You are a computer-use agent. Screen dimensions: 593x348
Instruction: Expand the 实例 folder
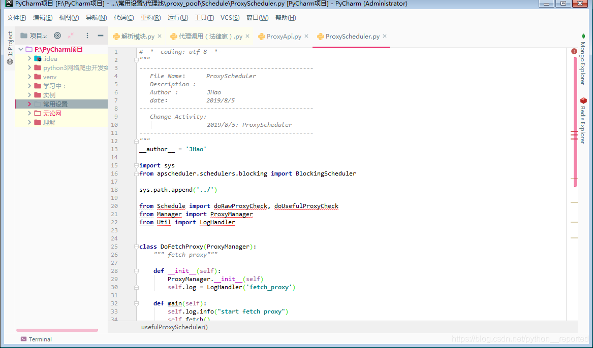coord(29,95)
